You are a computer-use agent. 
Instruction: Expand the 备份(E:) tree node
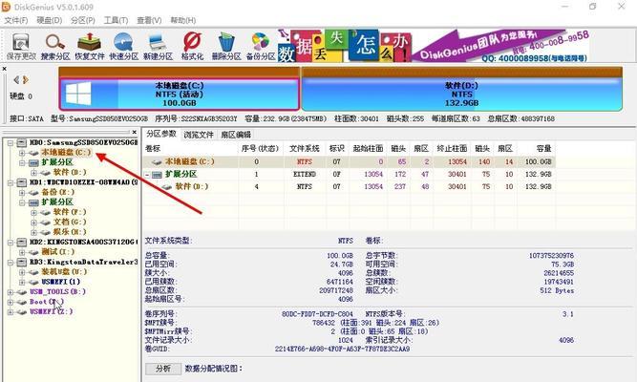[x=22, y=192]
